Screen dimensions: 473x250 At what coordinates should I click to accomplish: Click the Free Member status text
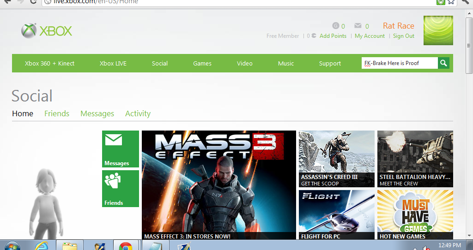tap(283, 36)
